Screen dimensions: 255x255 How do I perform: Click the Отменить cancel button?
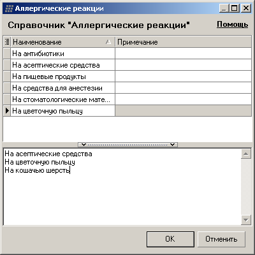pos(221,239)
